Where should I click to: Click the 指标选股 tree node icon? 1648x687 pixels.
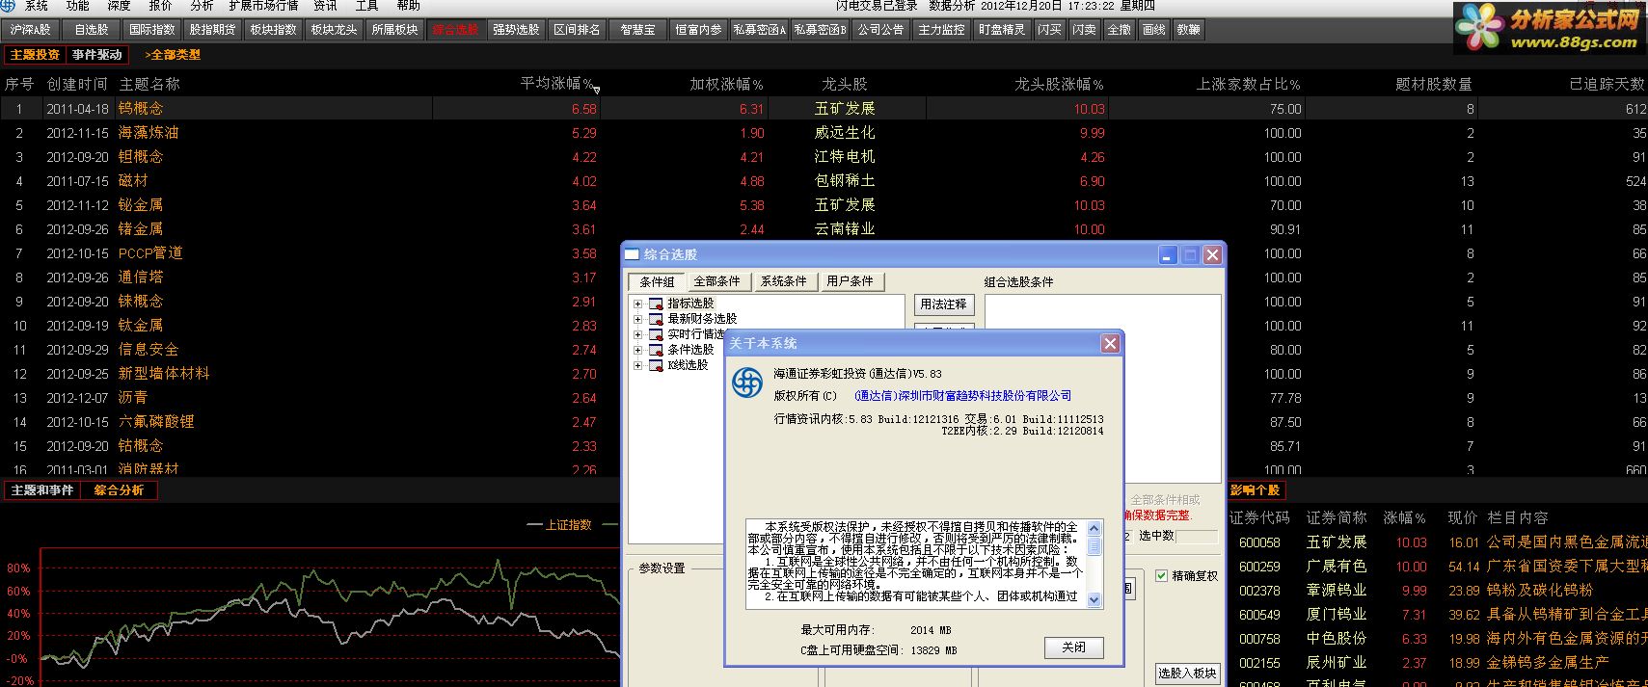click(656, 304)
